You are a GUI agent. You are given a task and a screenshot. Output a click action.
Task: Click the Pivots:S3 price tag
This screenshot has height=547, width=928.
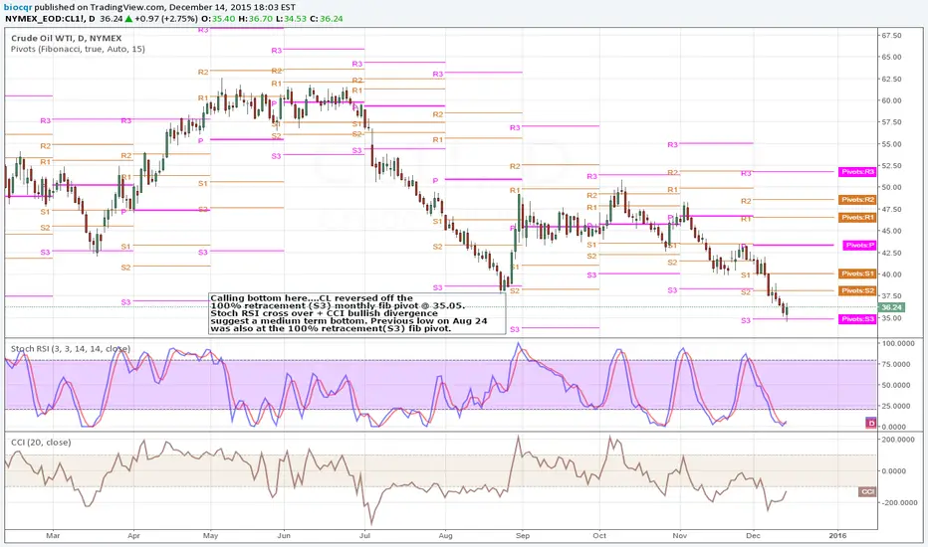pos(857,319)
